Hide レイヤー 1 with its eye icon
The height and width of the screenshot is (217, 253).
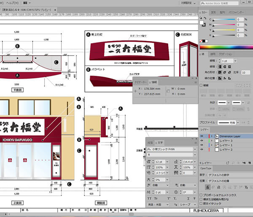click(202, 145)
